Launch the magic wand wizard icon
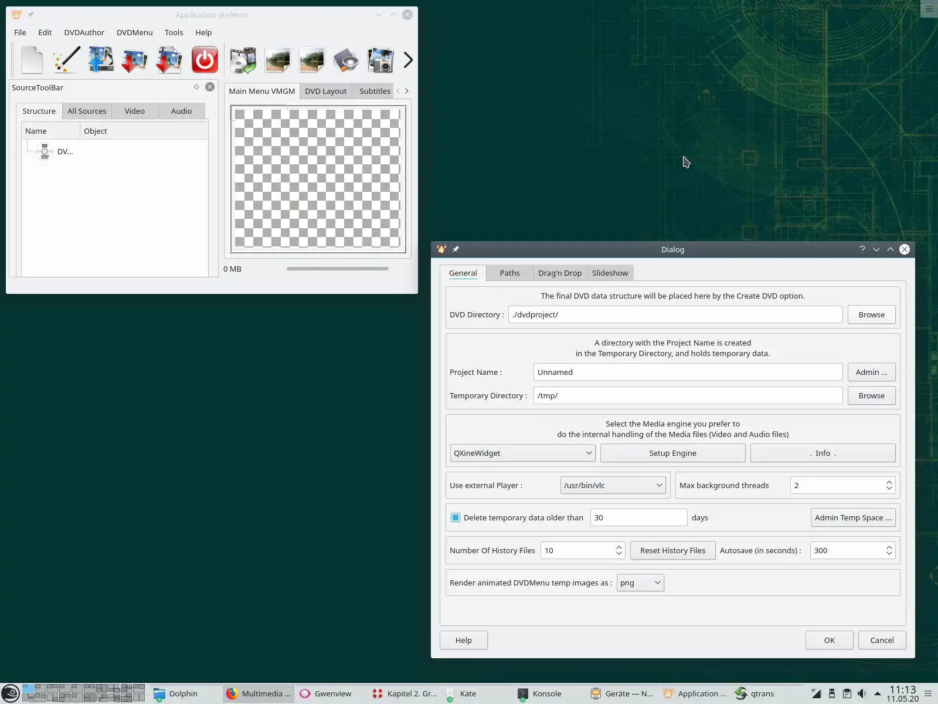The width and height of the screenshot is (938, 704). (66, 60)
